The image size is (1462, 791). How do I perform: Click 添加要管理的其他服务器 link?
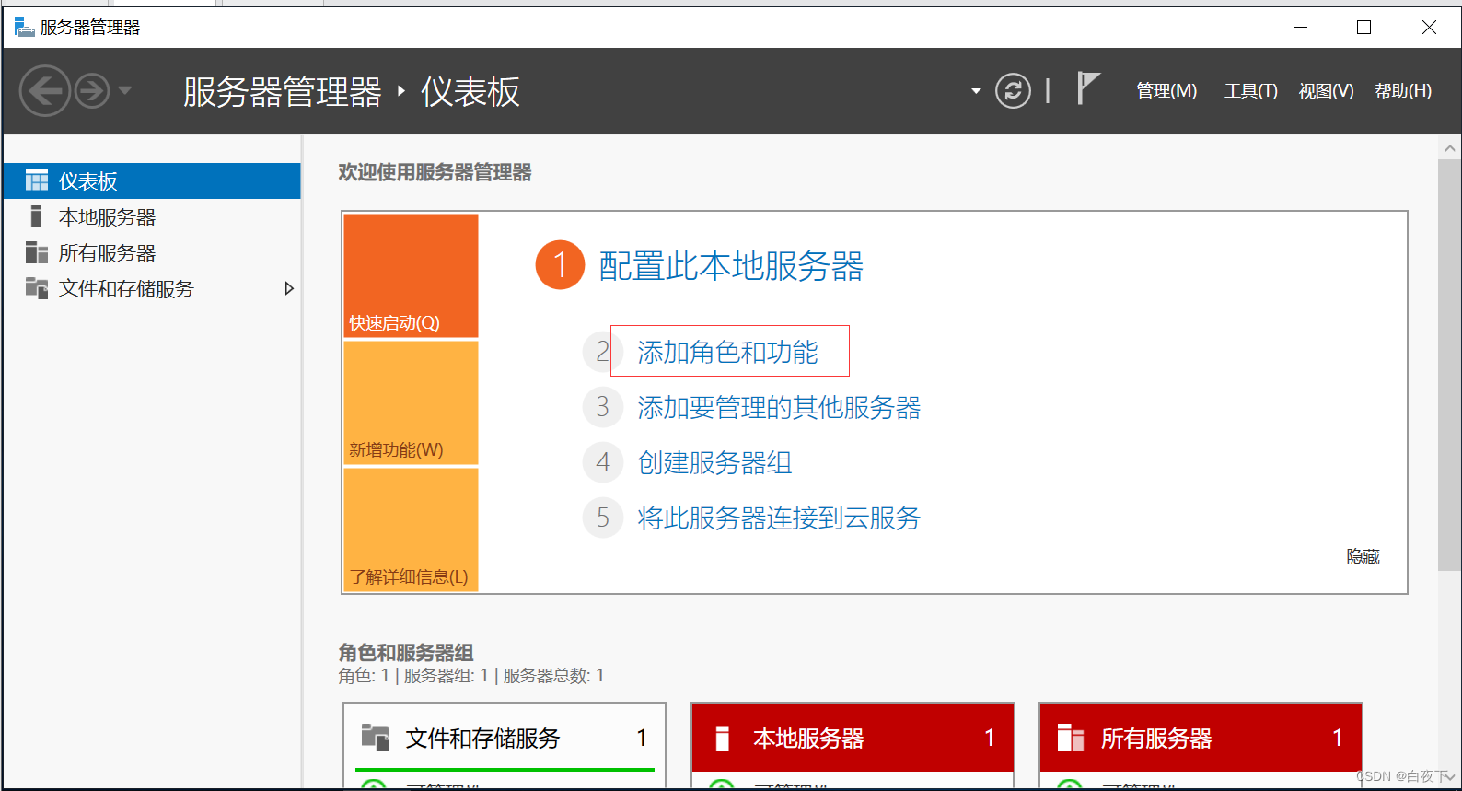tap(779, 407)
